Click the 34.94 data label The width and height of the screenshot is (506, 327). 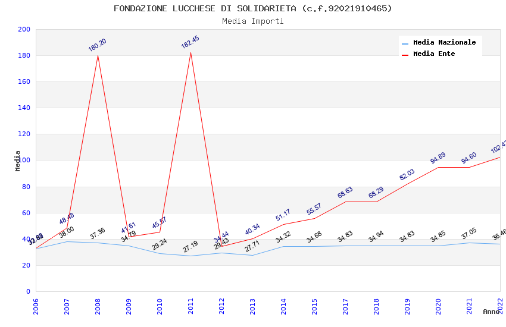(376, 237)
